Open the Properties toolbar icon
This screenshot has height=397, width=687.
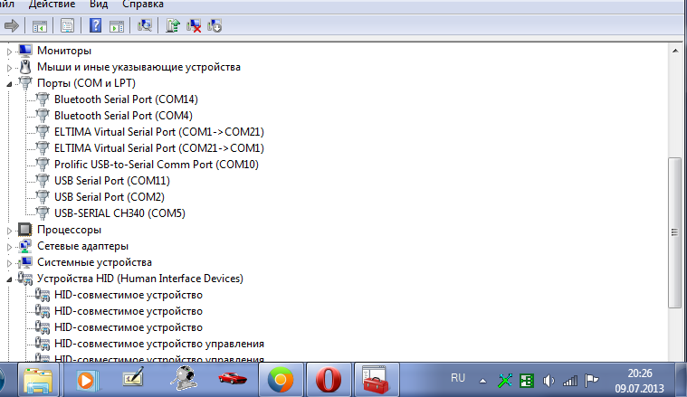click(x=67, y=26)
